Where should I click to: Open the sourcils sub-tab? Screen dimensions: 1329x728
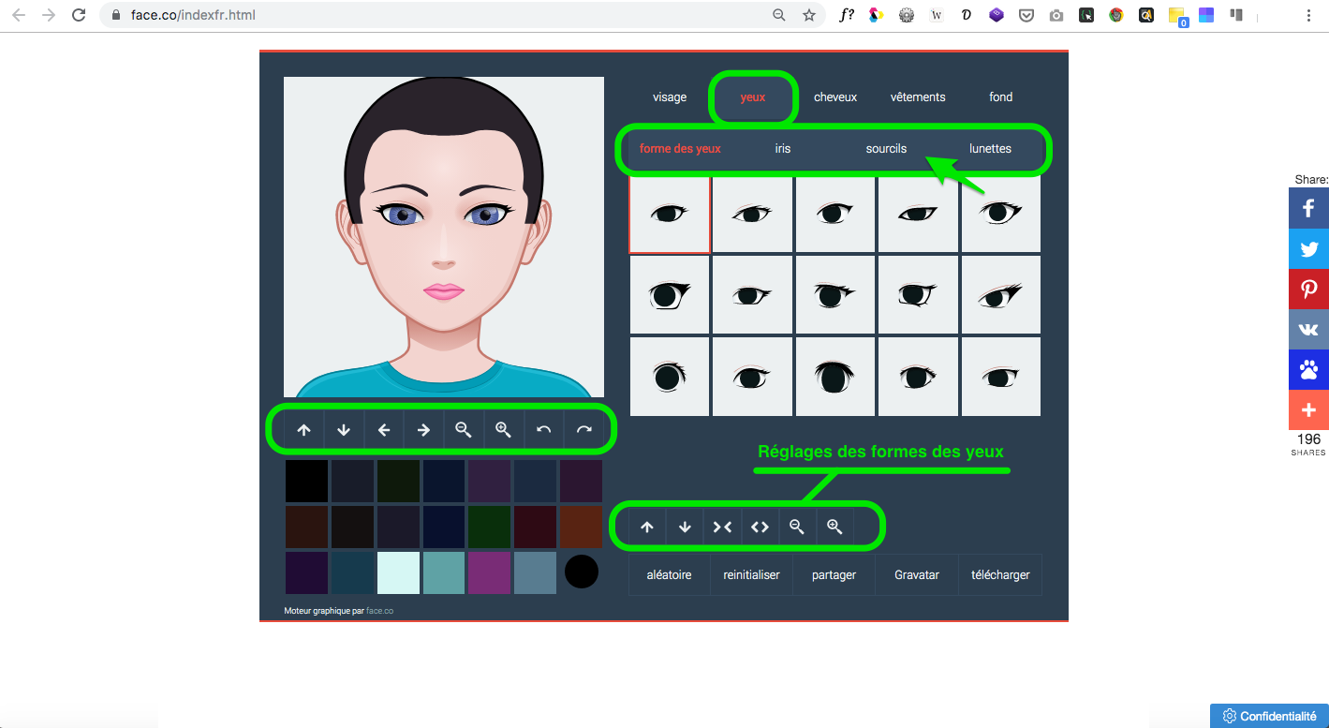886,148
